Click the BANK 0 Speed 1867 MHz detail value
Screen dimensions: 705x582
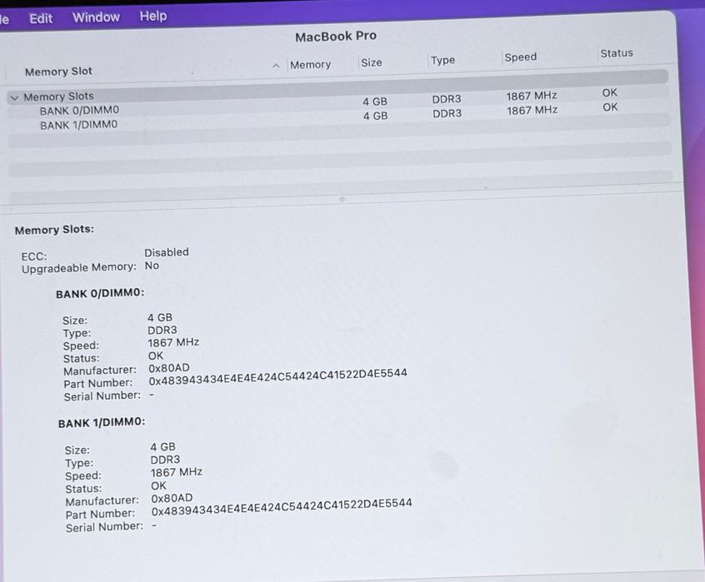[173, 343]
